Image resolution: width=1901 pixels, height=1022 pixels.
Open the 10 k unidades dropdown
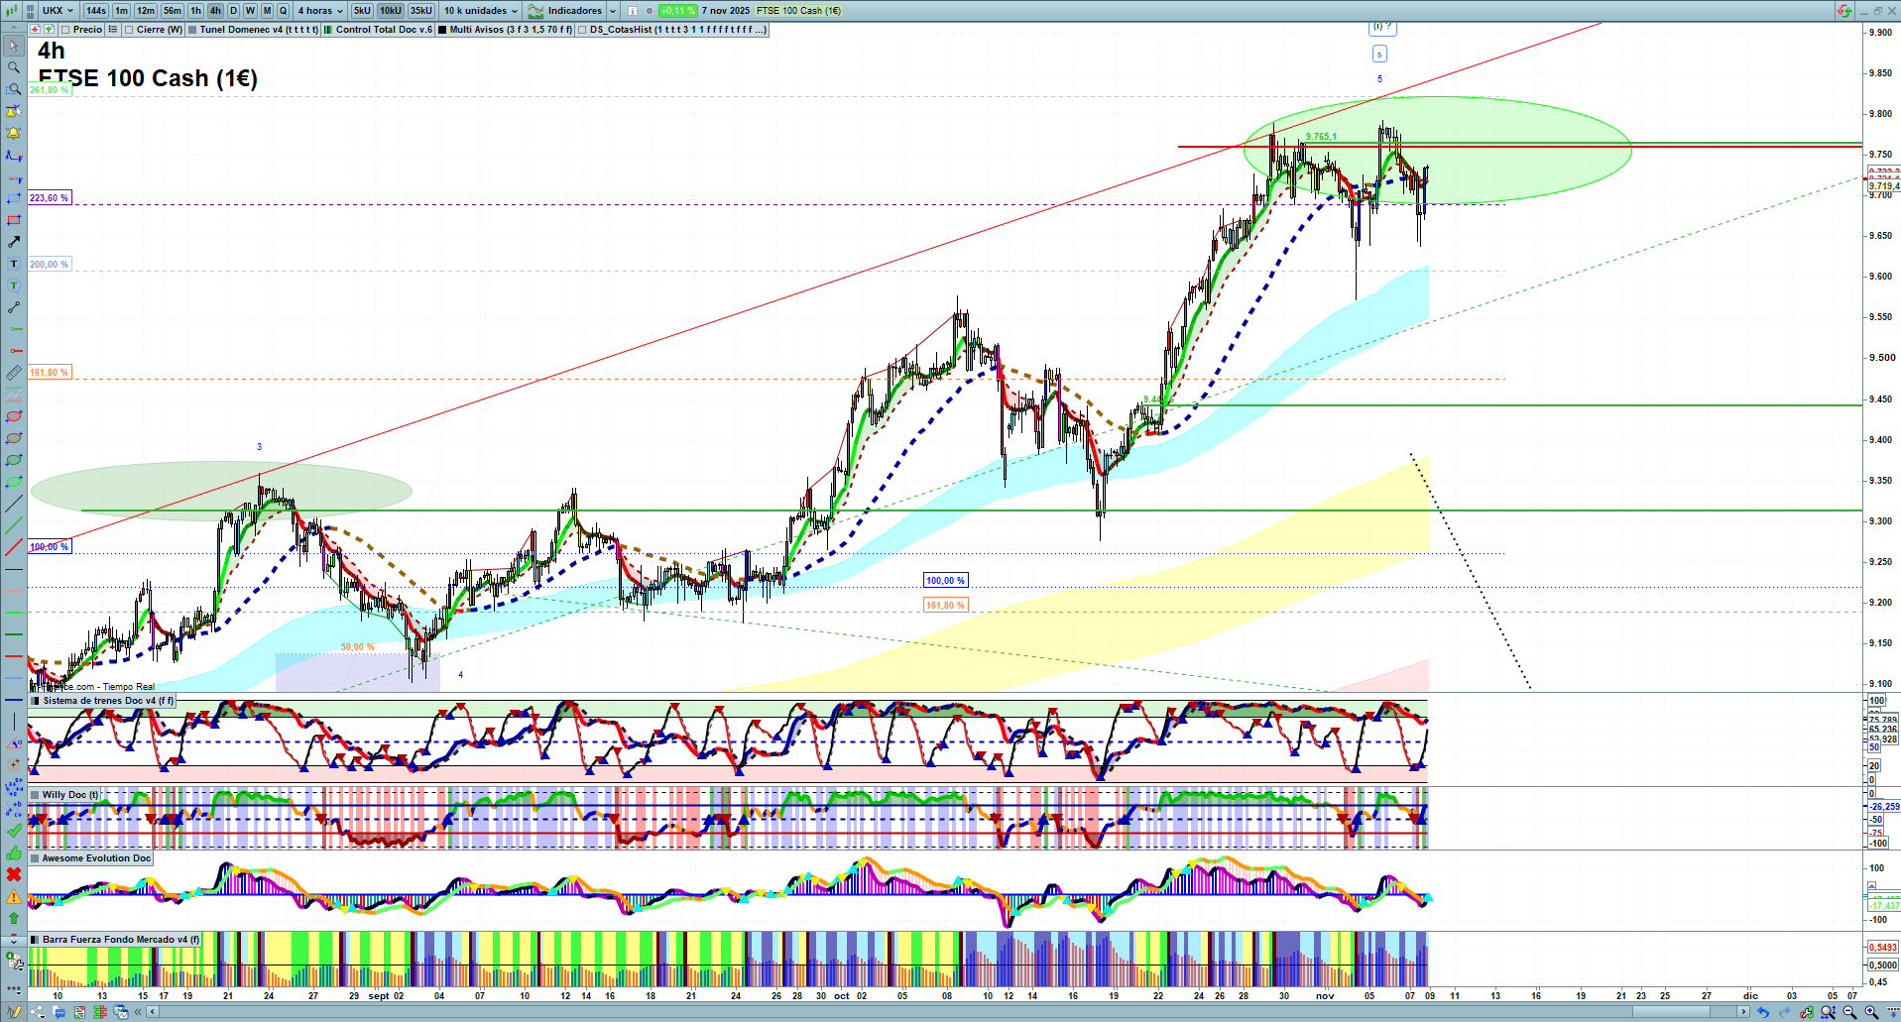point(481,11)
